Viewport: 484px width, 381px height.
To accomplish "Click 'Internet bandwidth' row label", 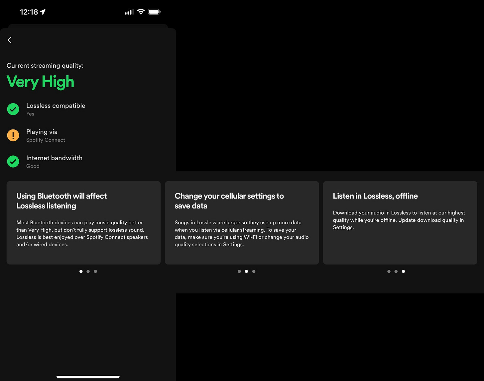I will tap(54, 158).
